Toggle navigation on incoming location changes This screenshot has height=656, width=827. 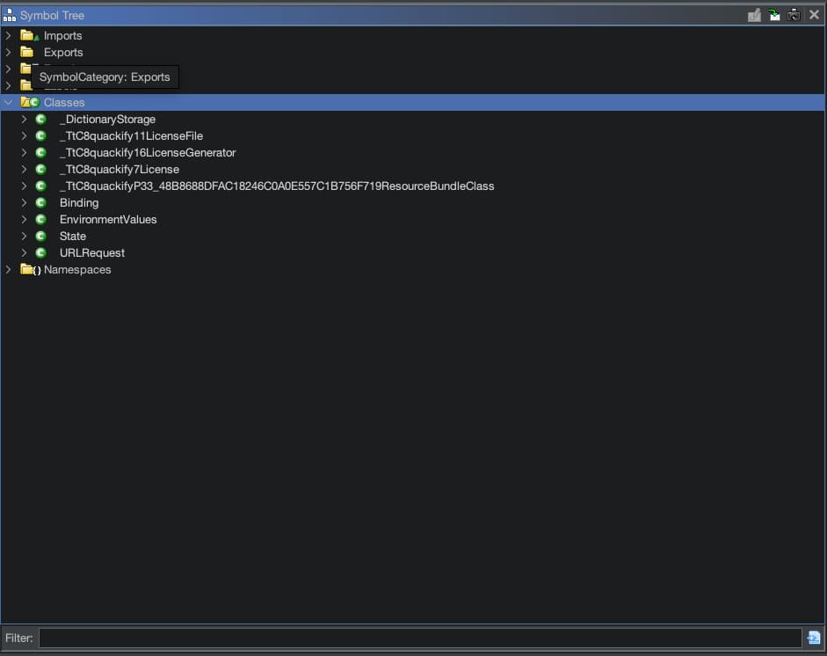pyautogui.click(x=774, y=15)
